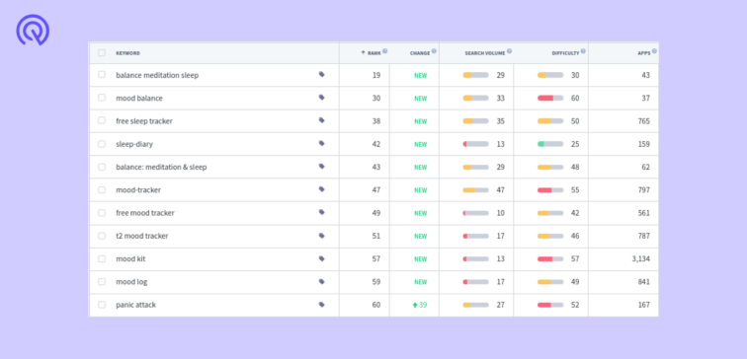Click tag icon for panic attack
Screen dimensions: 747x359
(321, 305)
